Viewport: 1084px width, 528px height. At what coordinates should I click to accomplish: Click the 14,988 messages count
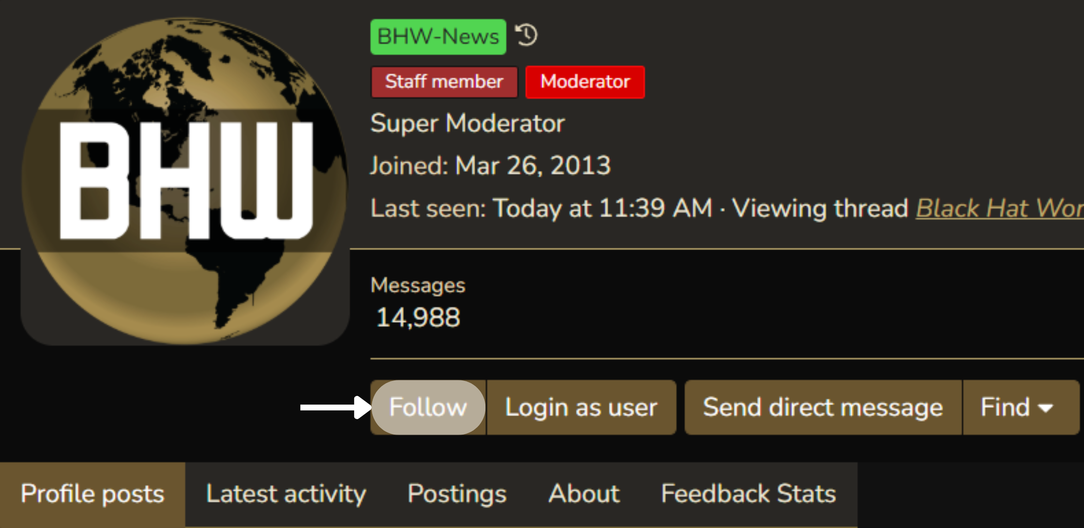pos(418,318)
